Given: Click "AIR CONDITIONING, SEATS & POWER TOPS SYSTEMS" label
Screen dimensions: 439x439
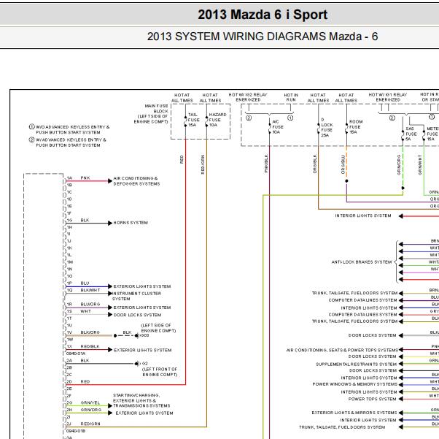Looking at the screenshot, I should pyautogui.click(x=342, y=350).
